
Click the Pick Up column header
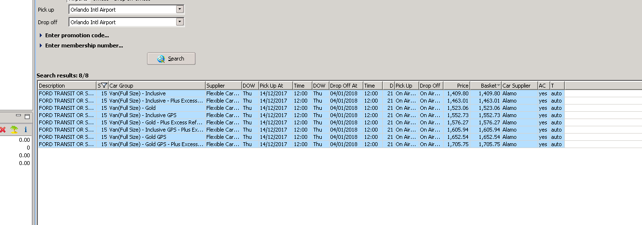(407, 86)
